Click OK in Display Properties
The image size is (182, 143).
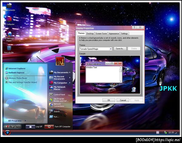click(x=109, y=100)
